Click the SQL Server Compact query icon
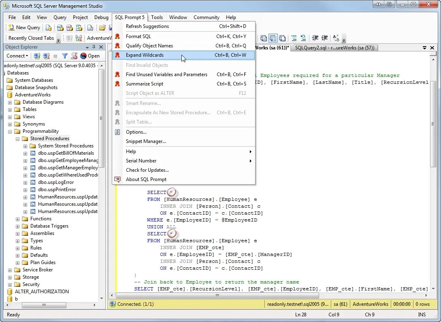Viewport: 441px width, 322px height. (90, 28)
